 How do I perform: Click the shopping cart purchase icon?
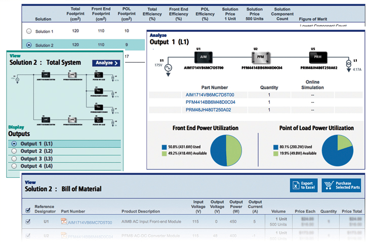(x=328, y=185)
